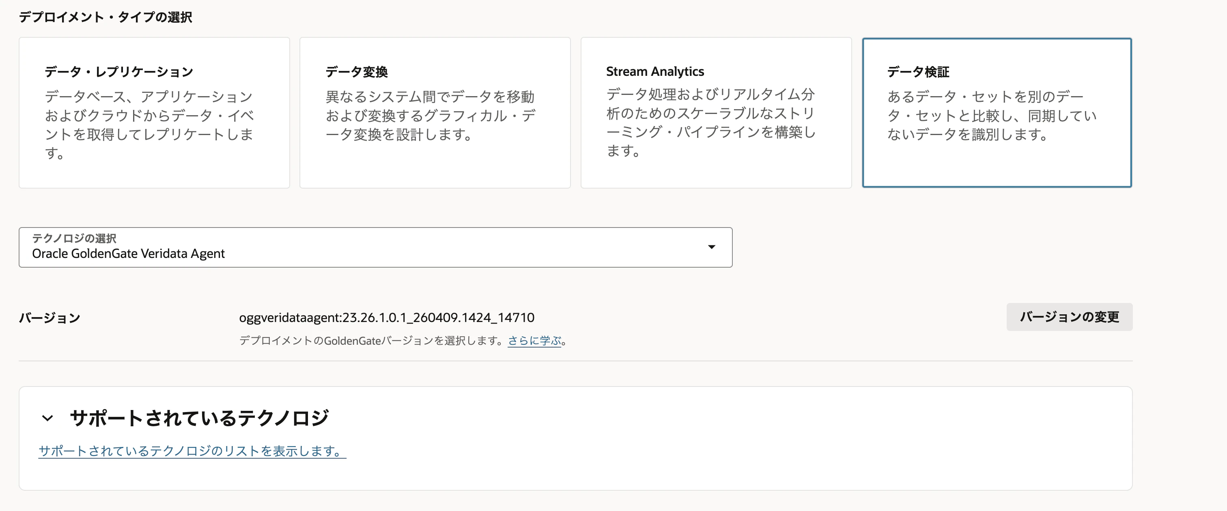Click the バージョンの変更 button

[1069, 317]
